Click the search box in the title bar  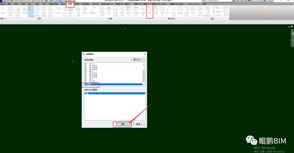218,1
